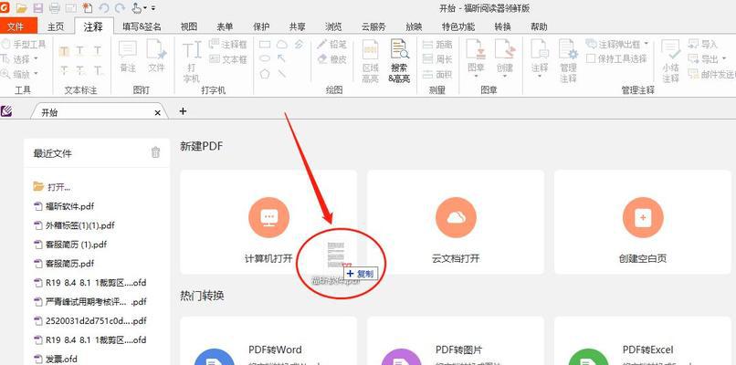
Task: Click the Open folder icon in quick access toolbar
Action: coord(22,8)
